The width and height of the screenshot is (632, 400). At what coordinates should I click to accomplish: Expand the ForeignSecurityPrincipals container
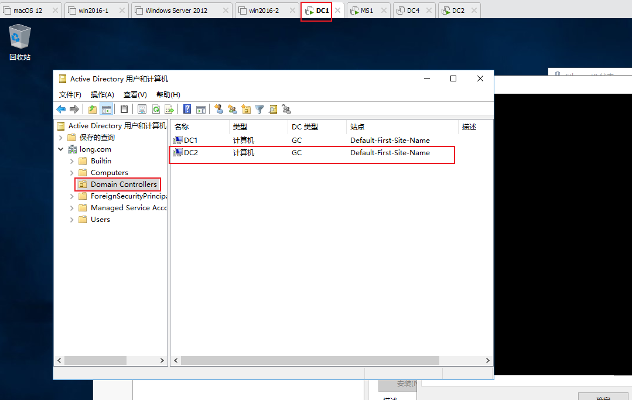tap(71, 196)
